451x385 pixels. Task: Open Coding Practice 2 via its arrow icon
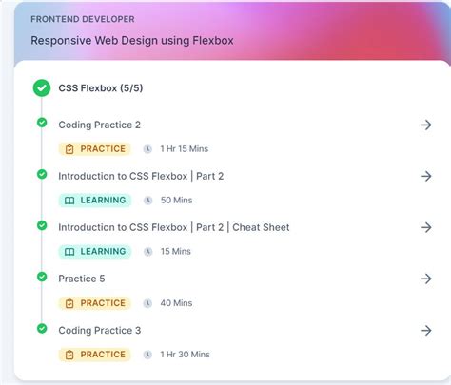(426, 125)
